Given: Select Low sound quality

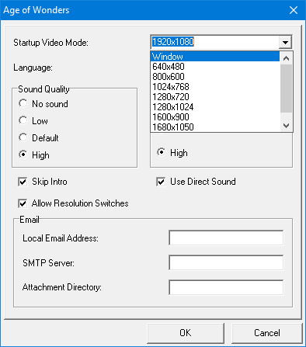Looking at the screenshot, I should [x=23, y=120].
